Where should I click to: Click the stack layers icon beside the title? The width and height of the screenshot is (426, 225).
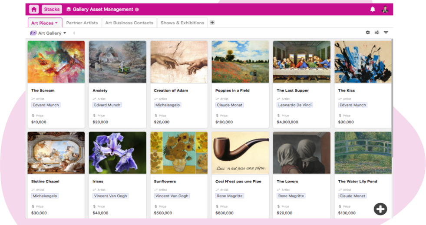[69, 9]
